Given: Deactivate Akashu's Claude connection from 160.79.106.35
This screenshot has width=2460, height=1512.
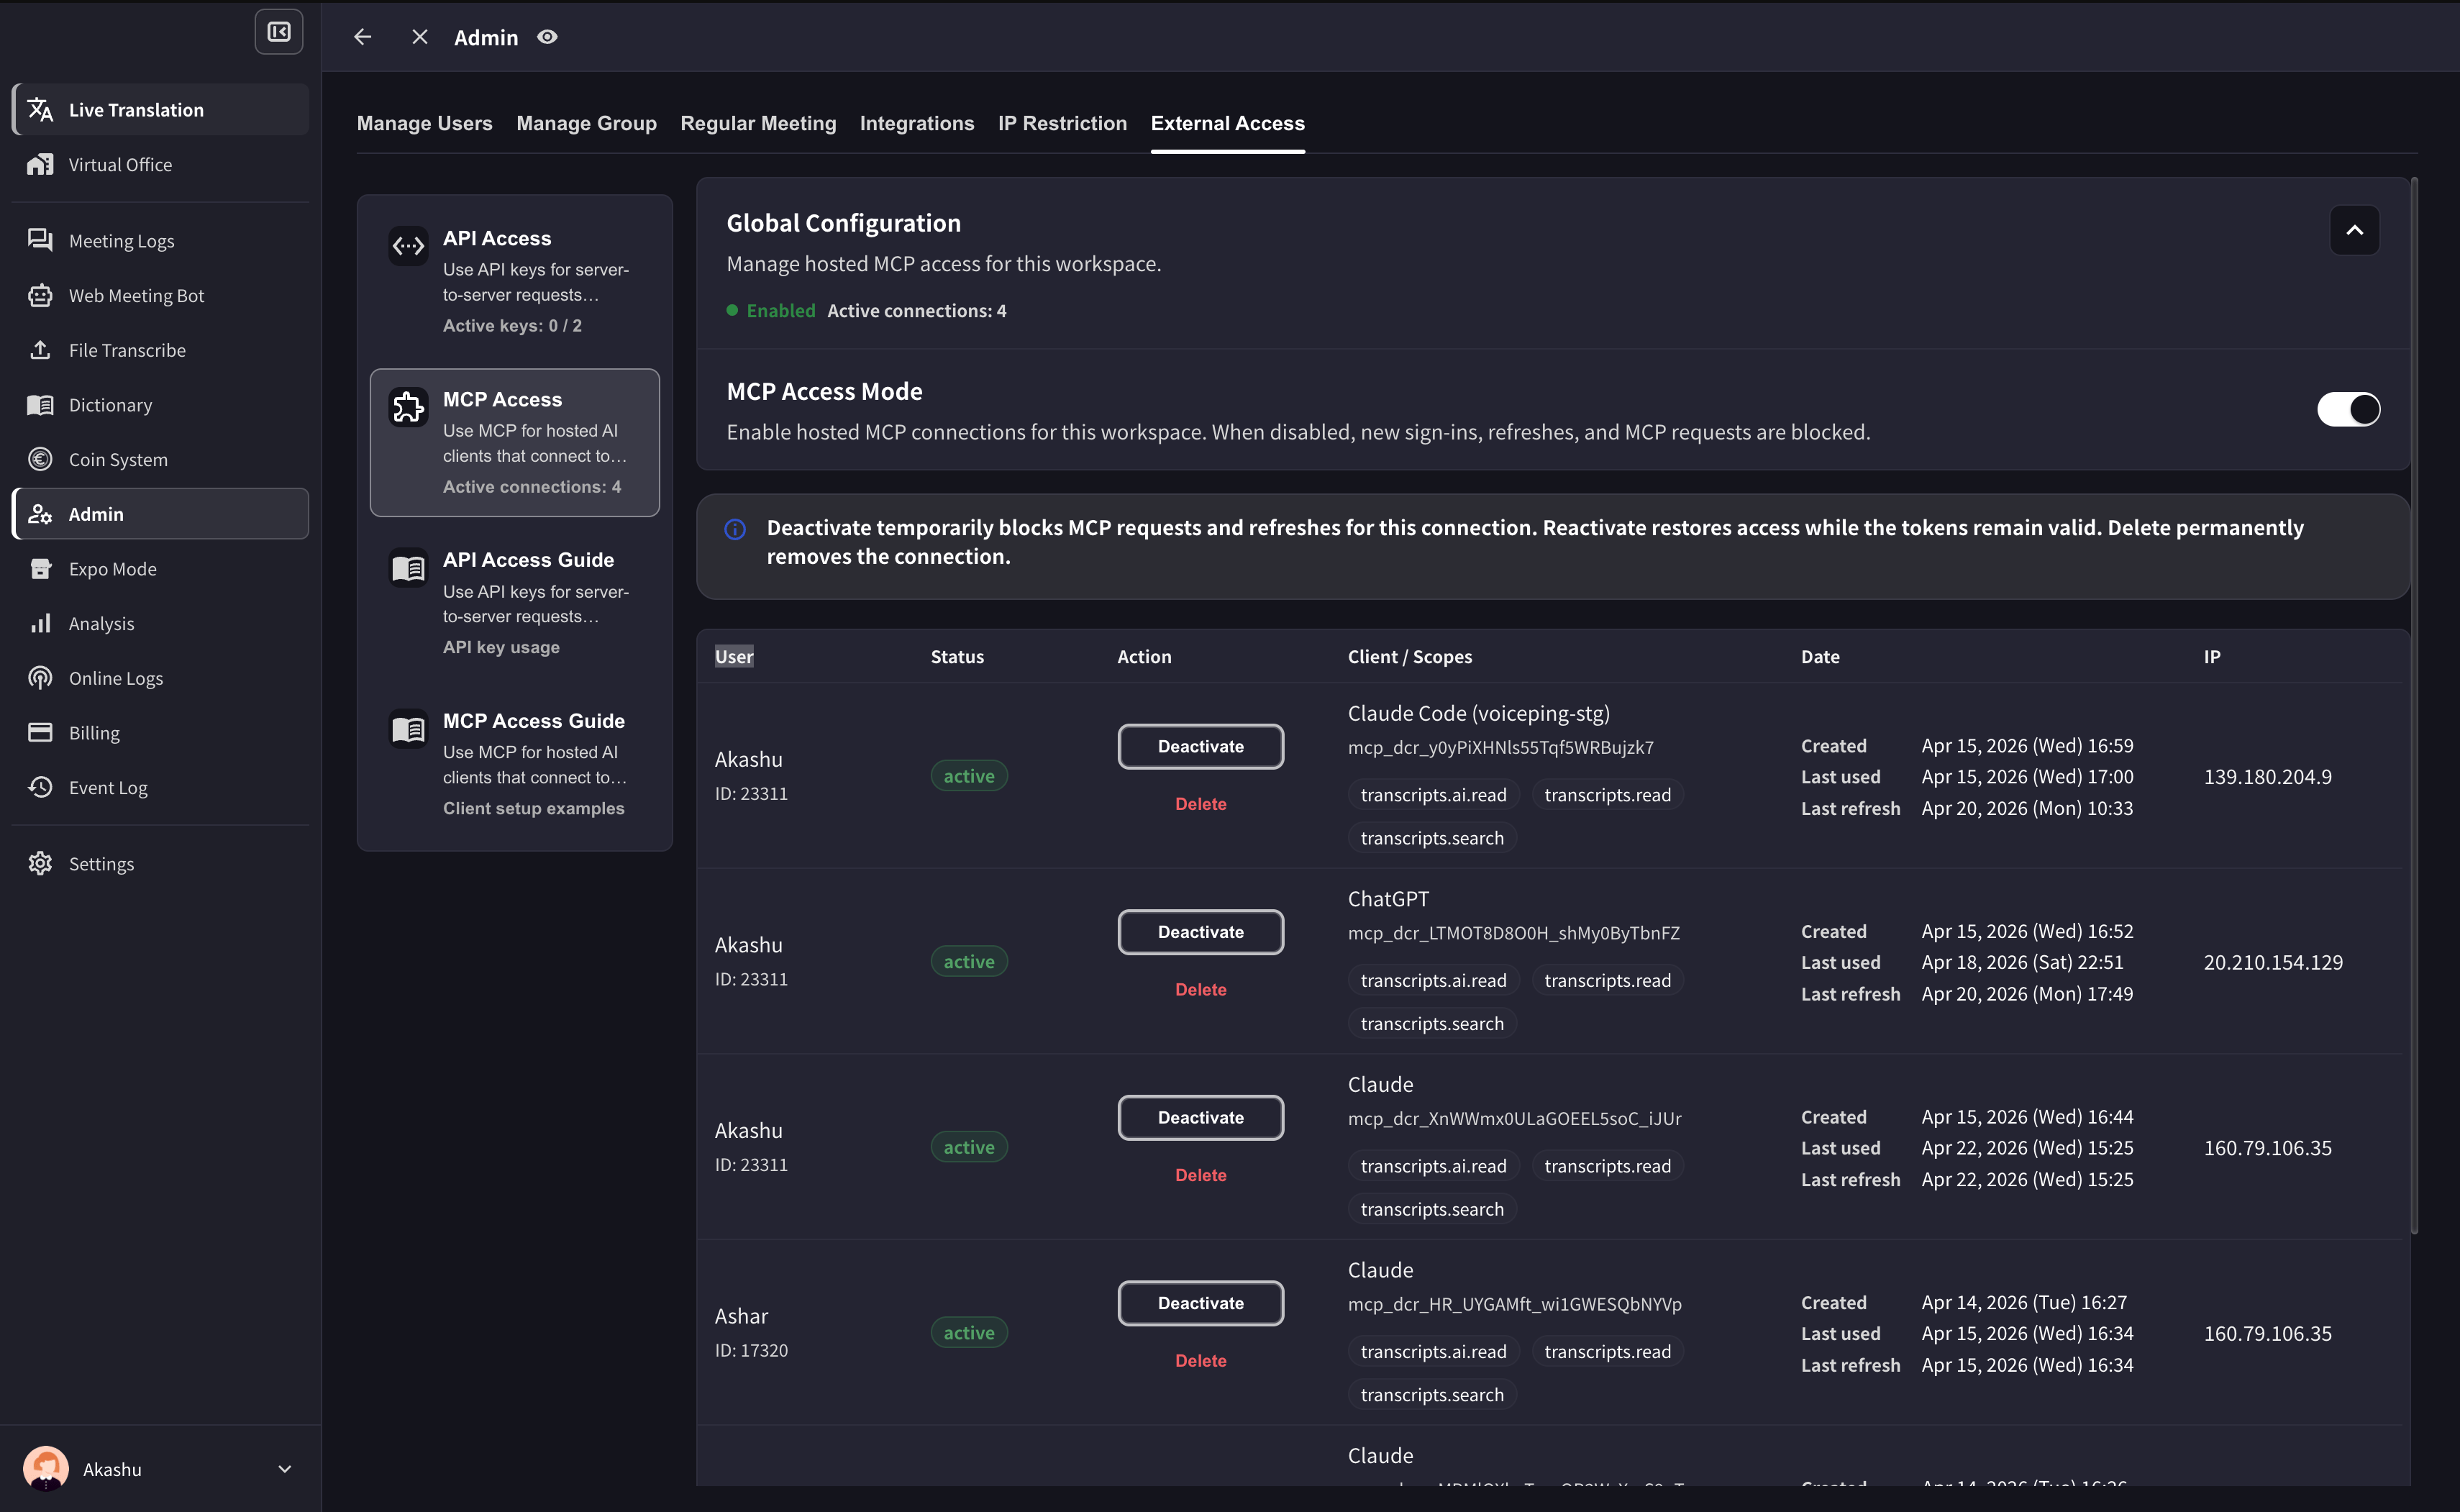Looking at the screenshot, I should click(x=1201, y=1117).
